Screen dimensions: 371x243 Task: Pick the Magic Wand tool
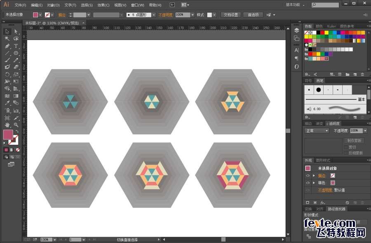(x=7, y=39)
